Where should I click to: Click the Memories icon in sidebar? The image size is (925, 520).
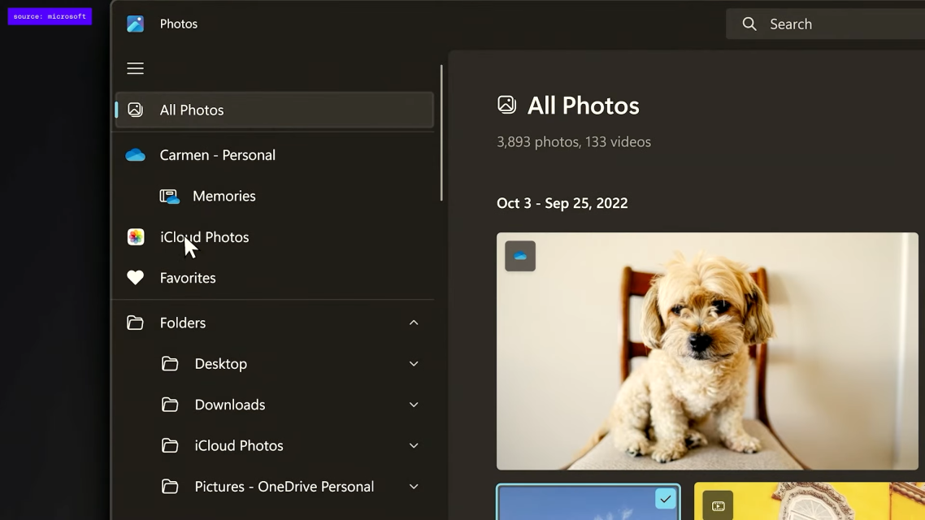(169, 197)
